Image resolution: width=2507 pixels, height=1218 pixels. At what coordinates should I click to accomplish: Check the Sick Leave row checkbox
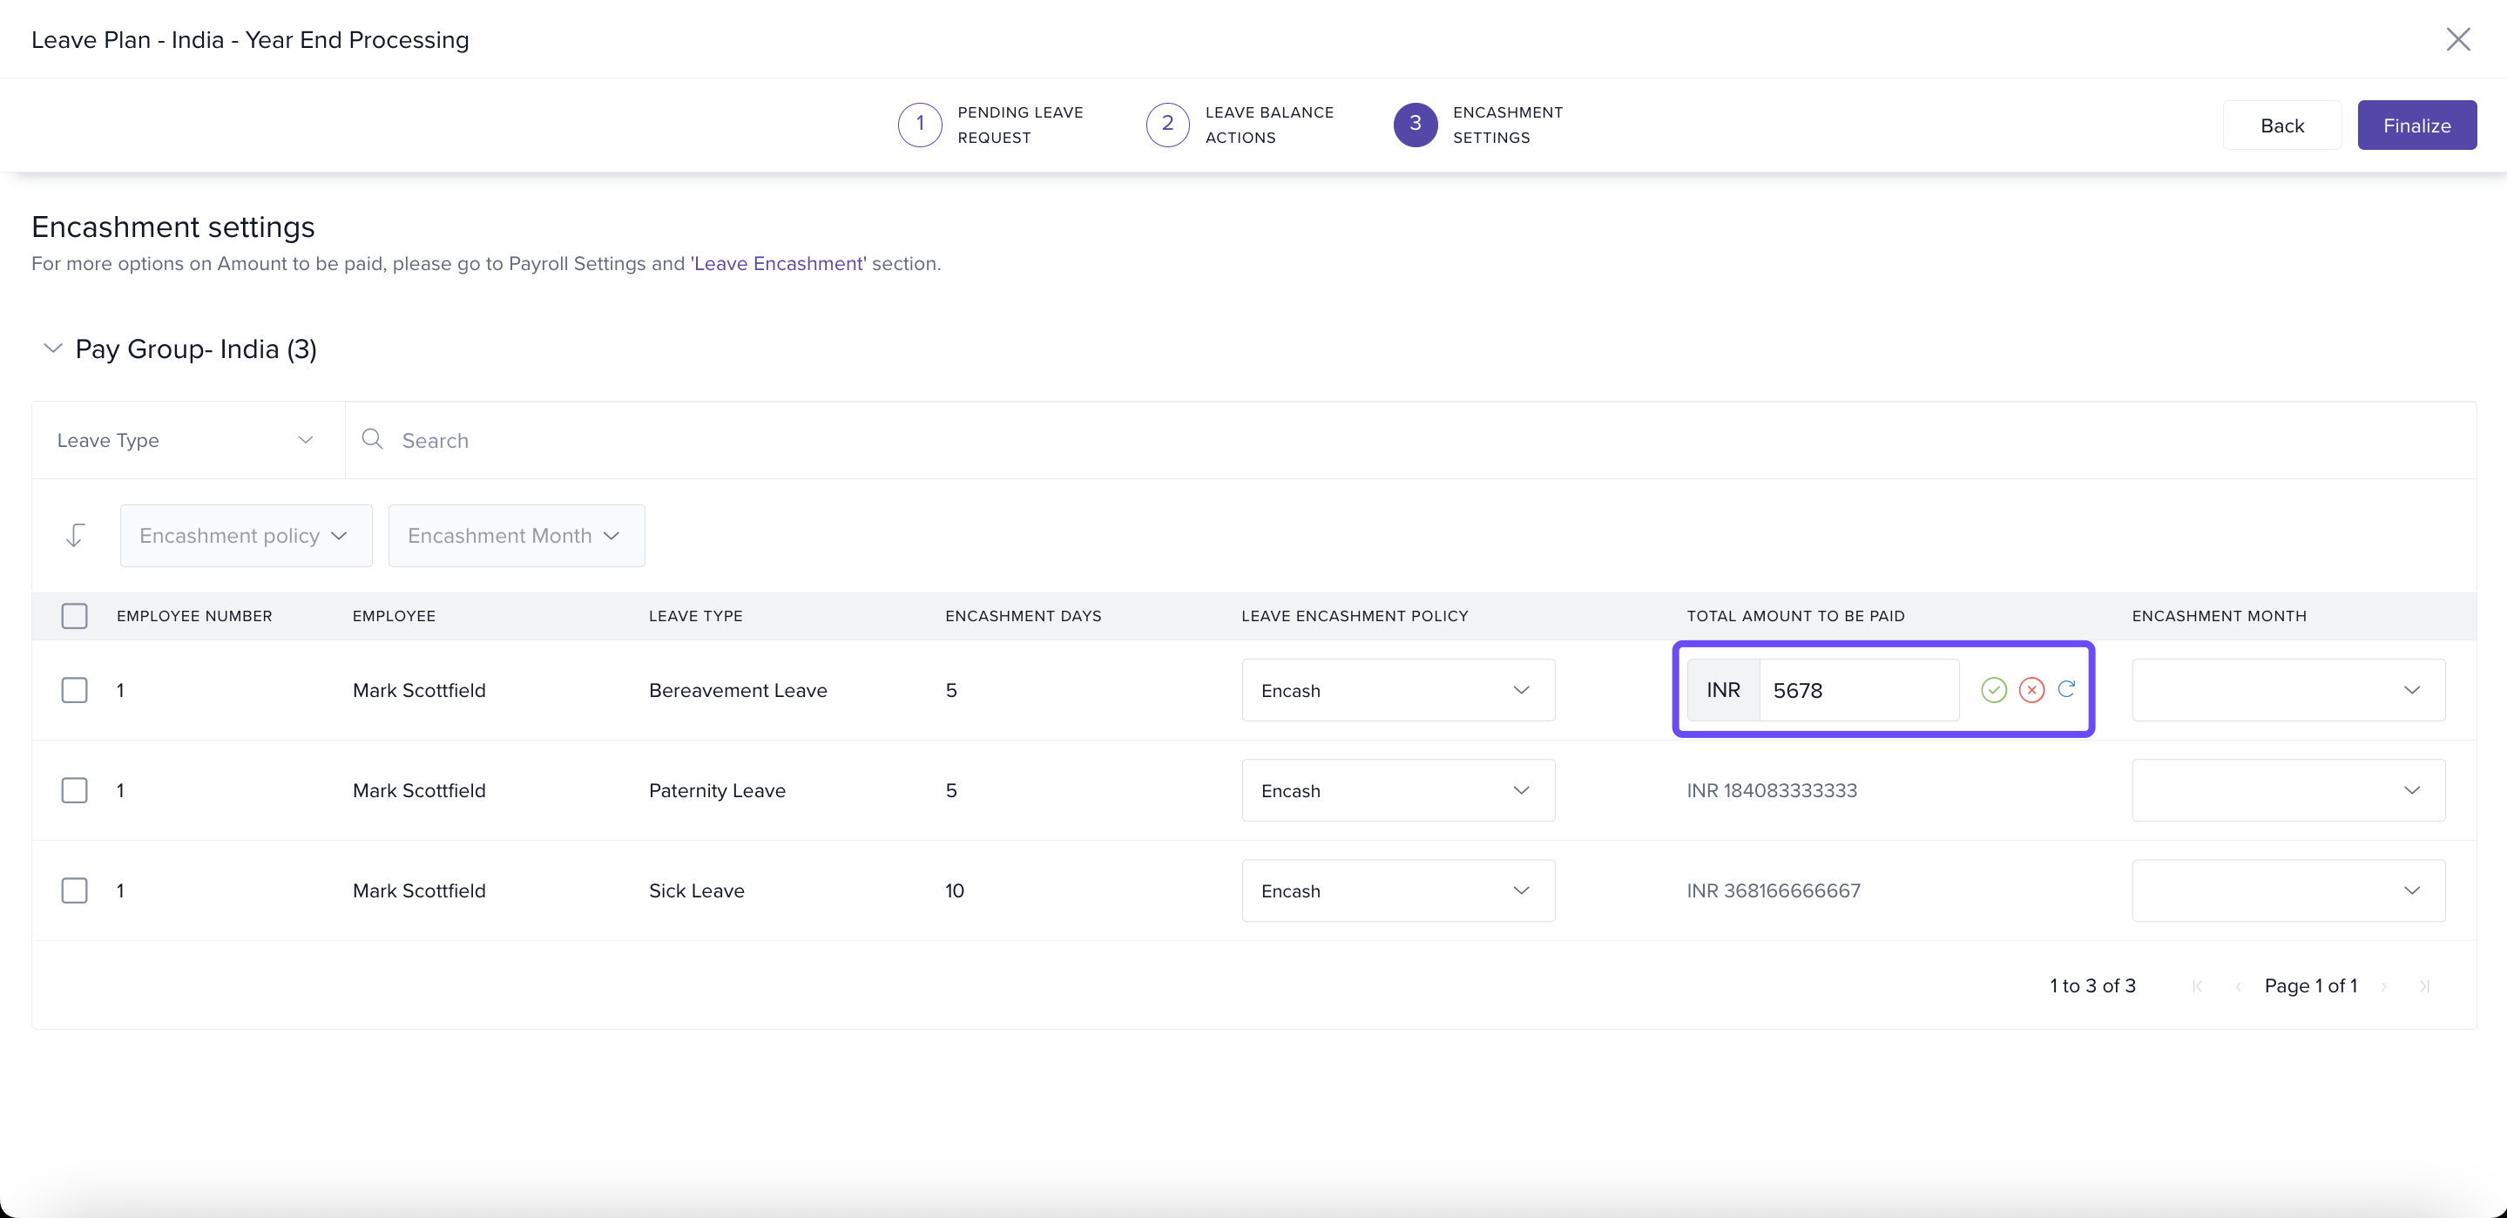(74, 891)
